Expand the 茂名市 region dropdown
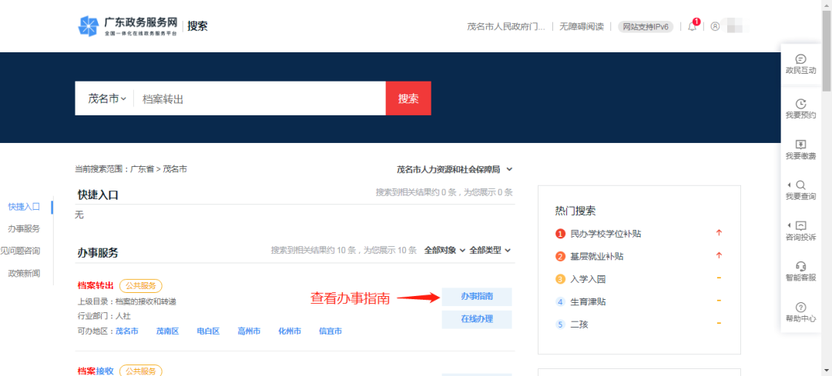 point(106,99)
